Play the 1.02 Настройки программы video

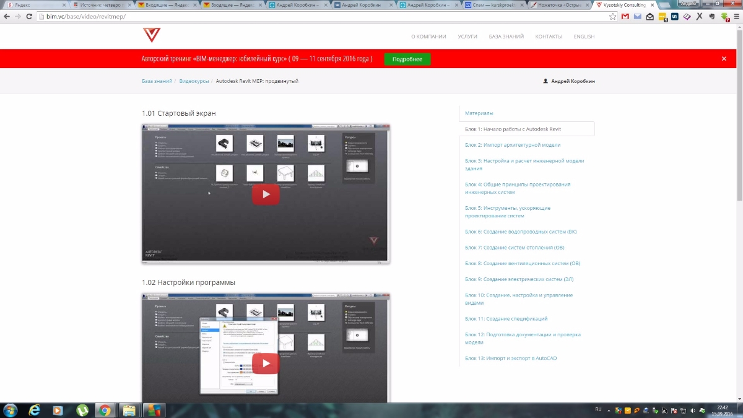coord(266,363)
